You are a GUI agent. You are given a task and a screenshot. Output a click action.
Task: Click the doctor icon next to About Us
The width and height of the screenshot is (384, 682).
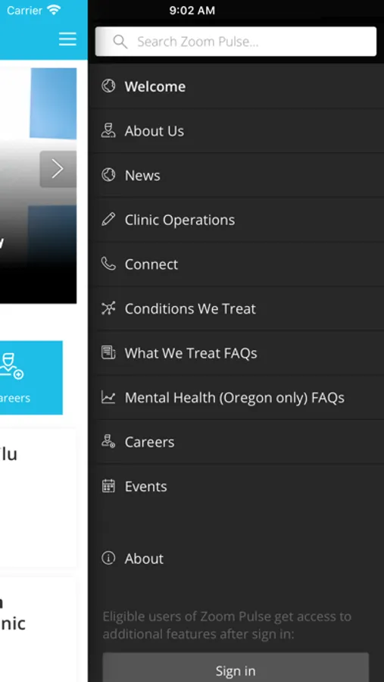pyautogui.click(x=108, y=130)
